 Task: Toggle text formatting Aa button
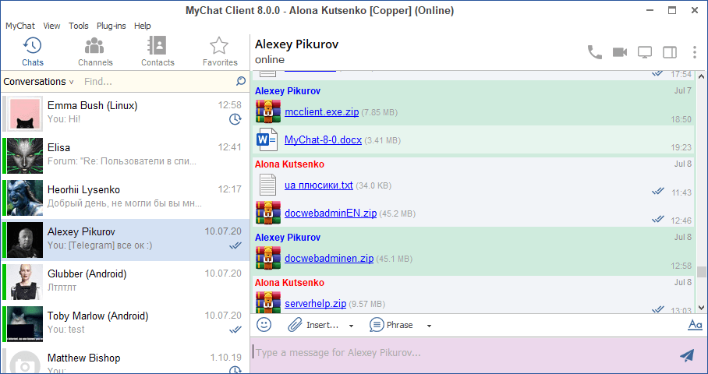pyautogui.click(x=695, y=325)
